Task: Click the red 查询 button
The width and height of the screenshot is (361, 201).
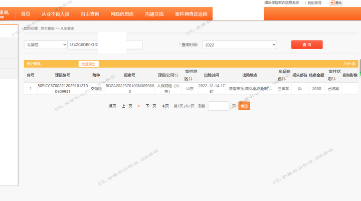Action: tap(307, 45)
